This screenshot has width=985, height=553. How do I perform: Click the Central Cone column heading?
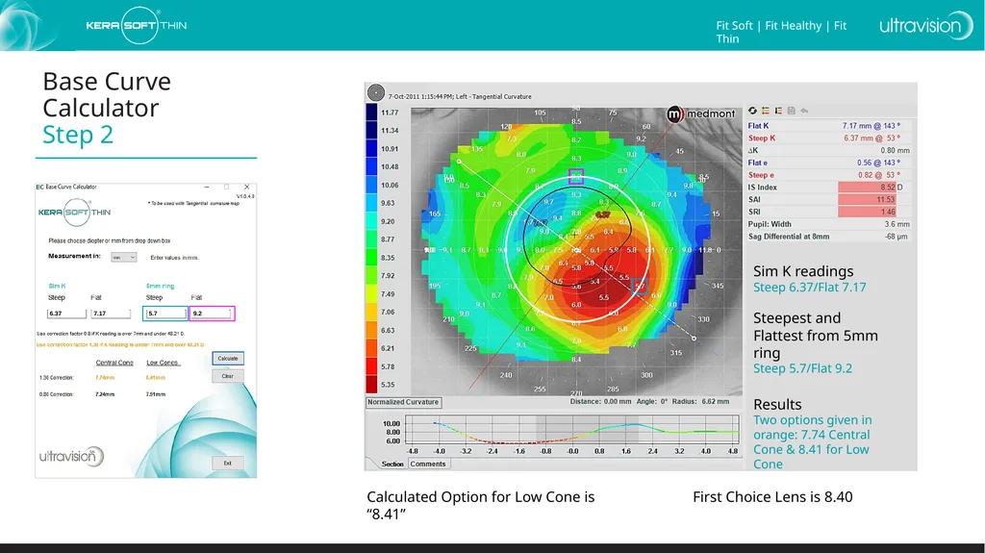114,363
